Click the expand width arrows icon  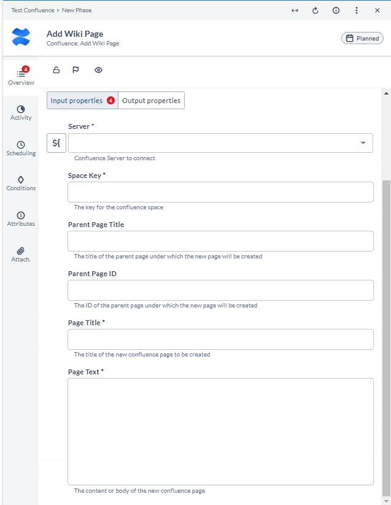pyautogui.click(x=295, y=10)
